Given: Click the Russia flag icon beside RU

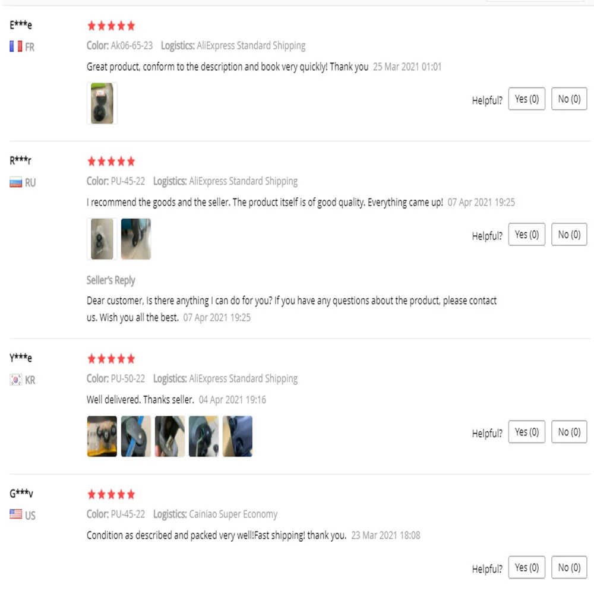Looking at the screenshot, I should 16,182.
